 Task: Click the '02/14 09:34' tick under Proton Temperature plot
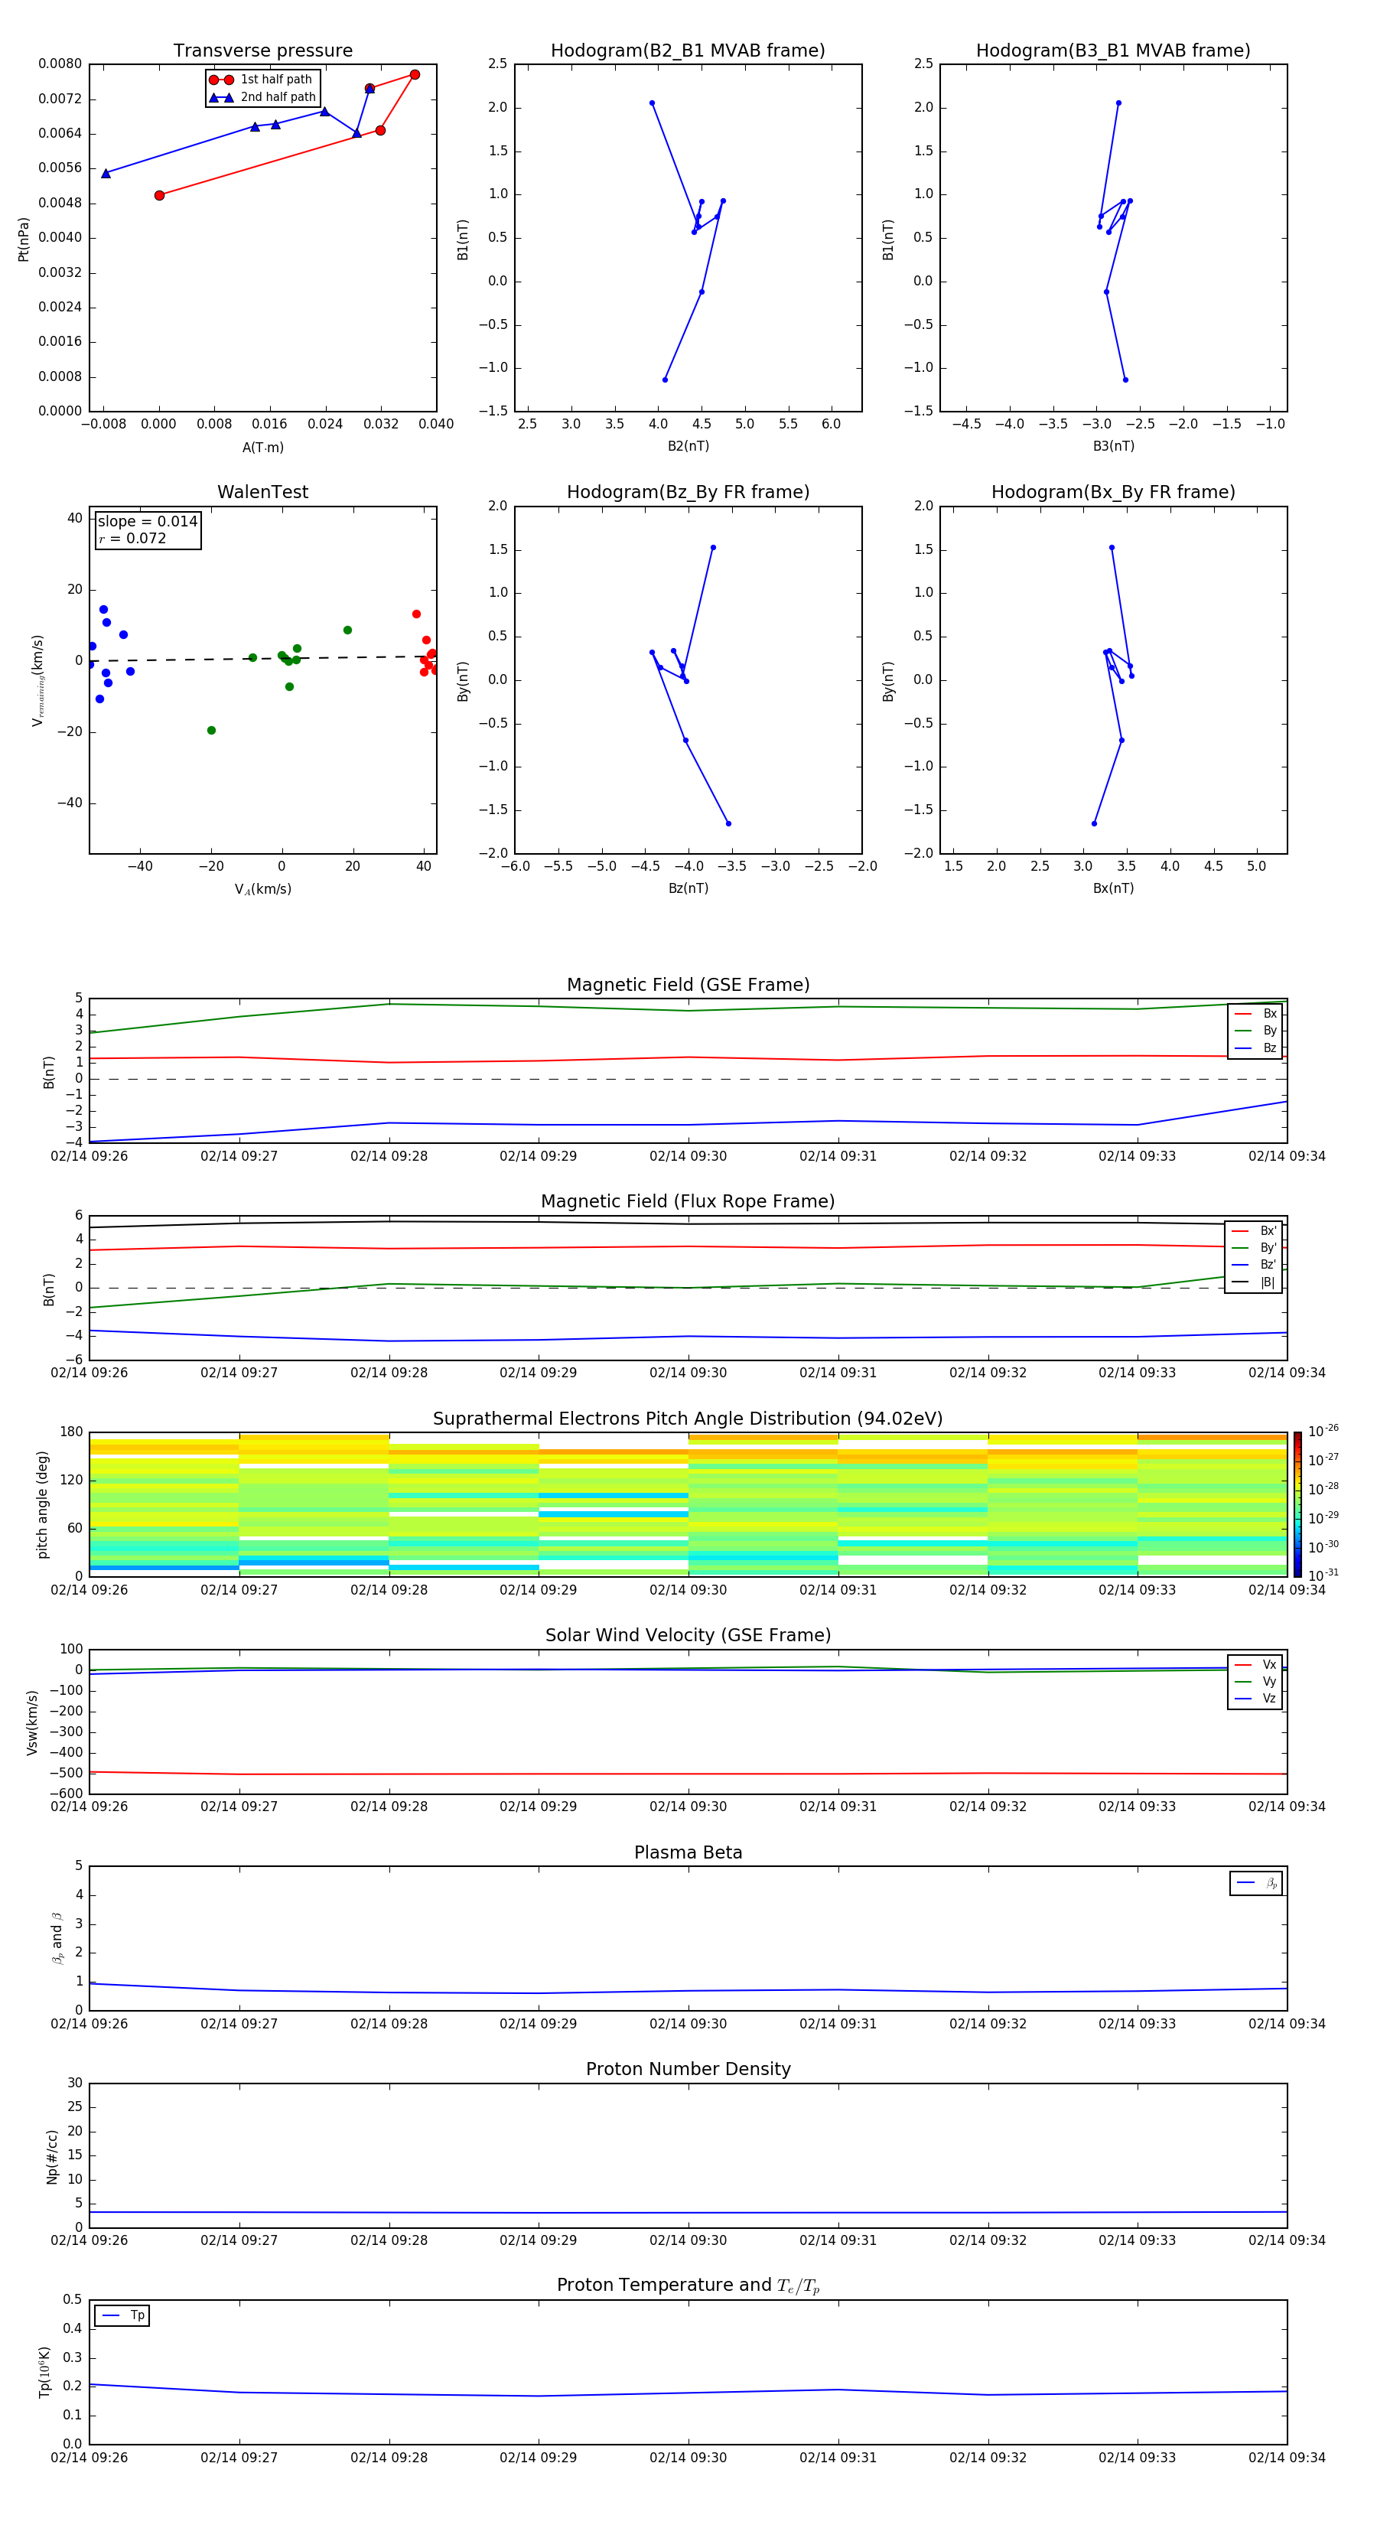pos(1287,2458)
